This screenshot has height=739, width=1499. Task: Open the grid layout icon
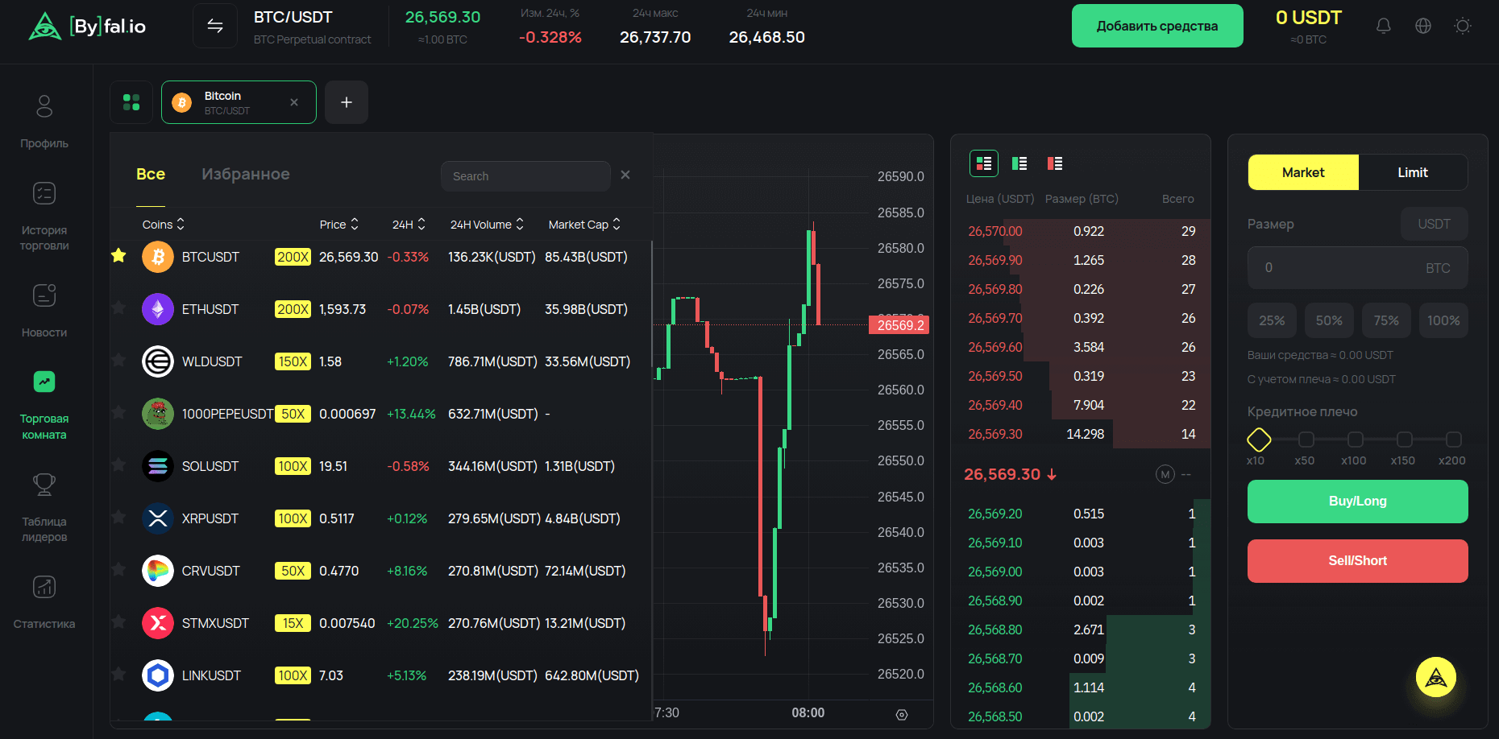pos(131,102)
